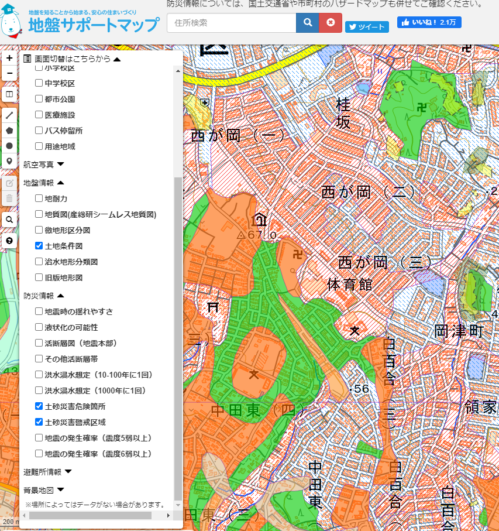Enable the 都市公園 layer checkbox
Image resolution: width=499 pixels, height=531 pixels.
(x=39, y=99)
